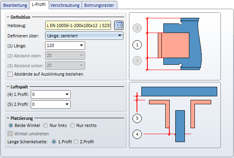The height and width of the screenshot is (158, 234).
Task: Click the circled 5 marker in diagram
Action: point(137,118)
